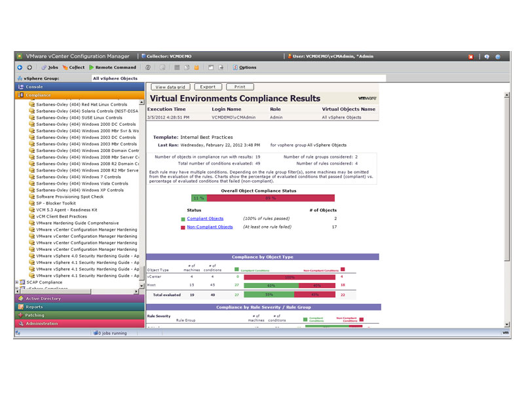Click the green 11% compliance bar segment

click(199, 198)
